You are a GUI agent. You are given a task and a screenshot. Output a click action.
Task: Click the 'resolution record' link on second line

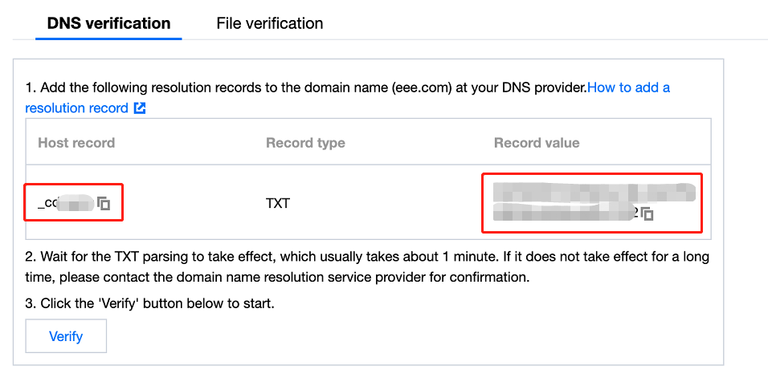76,108
